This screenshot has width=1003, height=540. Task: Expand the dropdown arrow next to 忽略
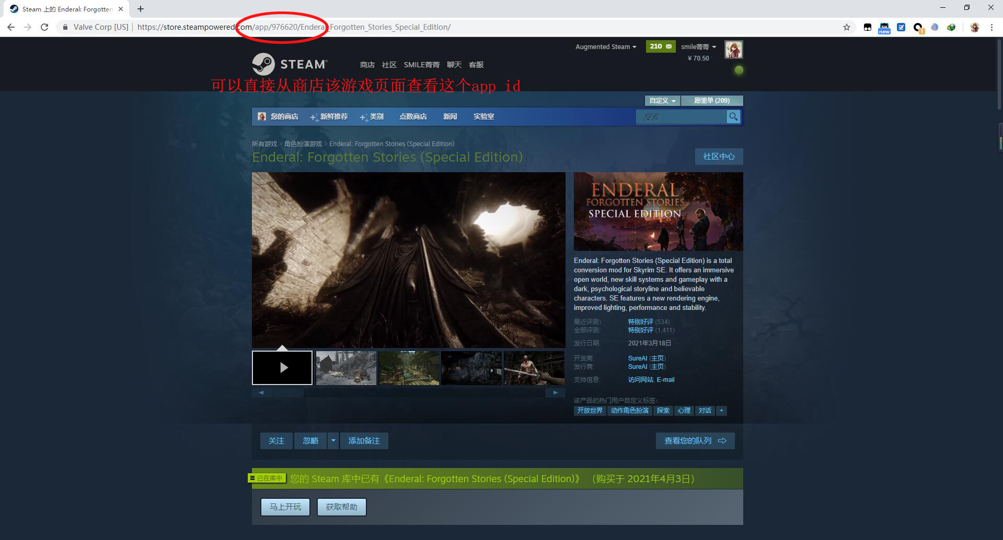click(x=333, y=441)
